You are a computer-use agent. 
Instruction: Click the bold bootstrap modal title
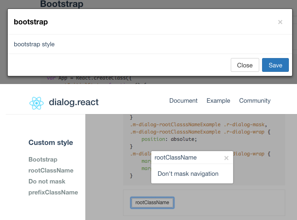(x=31, y=22)
